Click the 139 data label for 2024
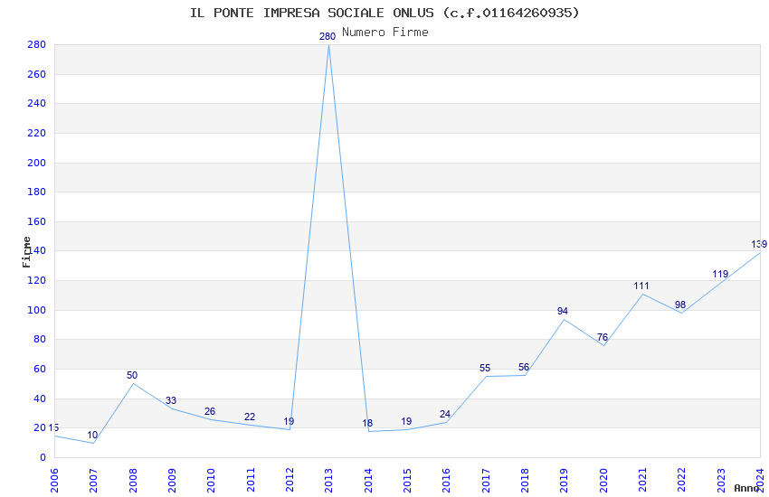 coord(759,244)
